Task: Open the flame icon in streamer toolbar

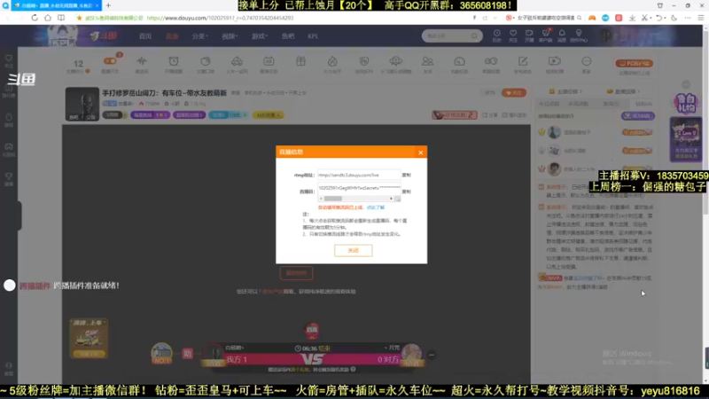Action: click(332, 61)
